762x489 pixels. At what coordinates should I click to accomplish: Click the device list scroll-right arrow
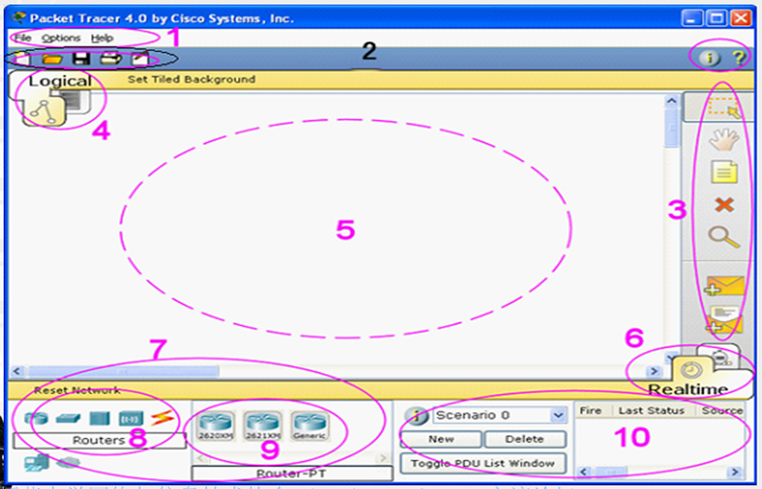coord(382,457)
